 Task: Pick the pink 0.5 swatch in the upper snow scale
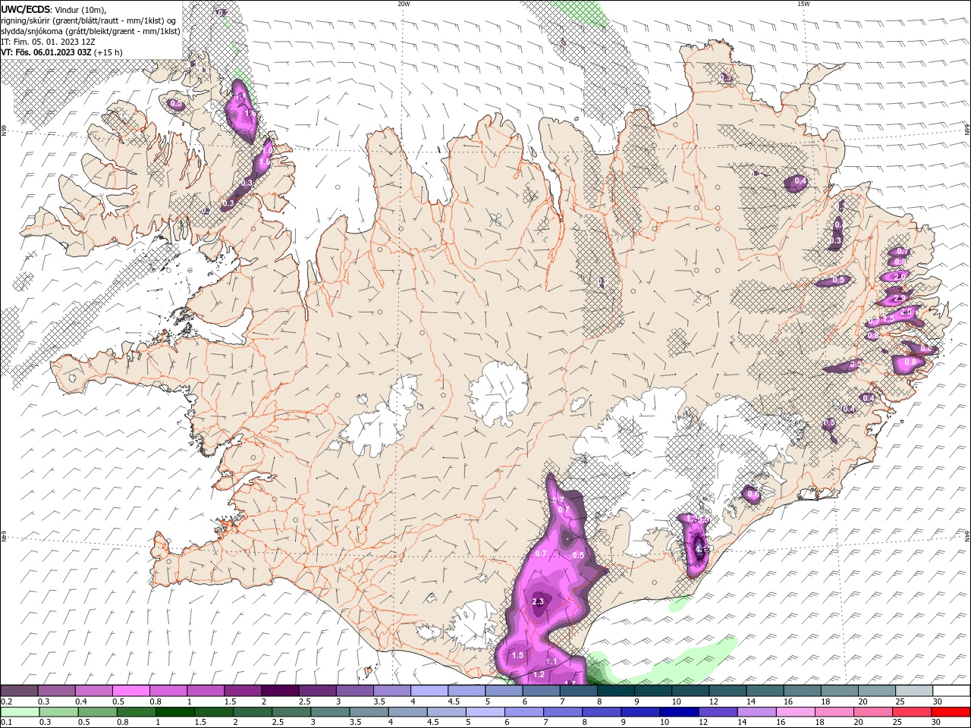click(130, 691)
